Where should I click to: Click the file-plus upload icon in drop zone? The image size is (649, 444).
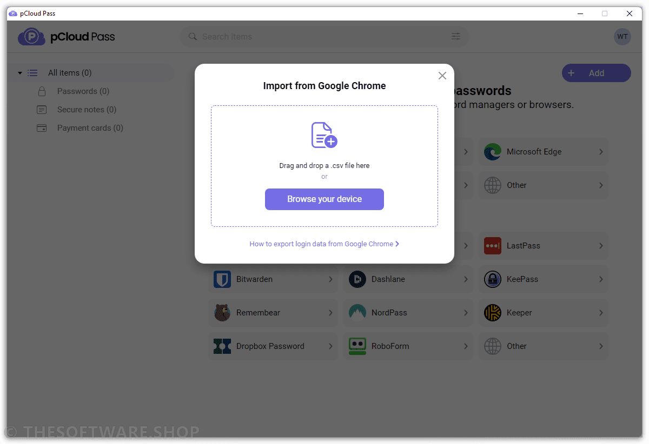point(325,135)
